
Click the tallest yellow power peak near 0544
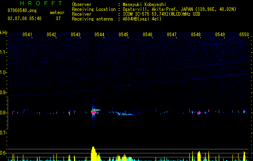(94, 154)
